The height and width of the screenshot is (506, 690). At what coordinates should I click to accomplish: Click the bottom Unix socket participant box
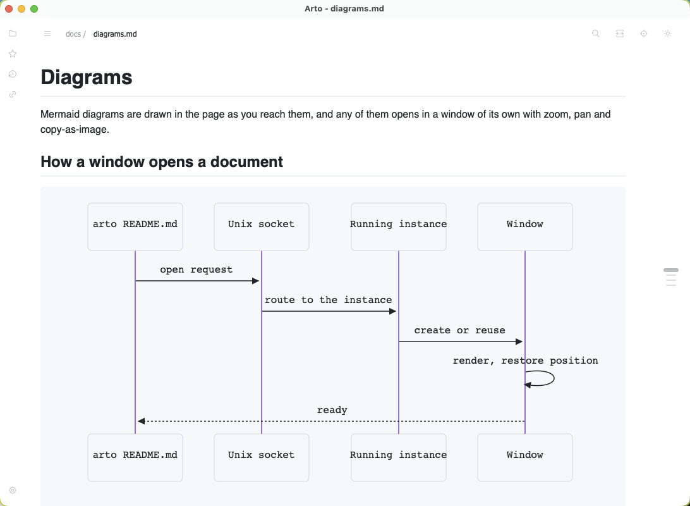point(262,457)
